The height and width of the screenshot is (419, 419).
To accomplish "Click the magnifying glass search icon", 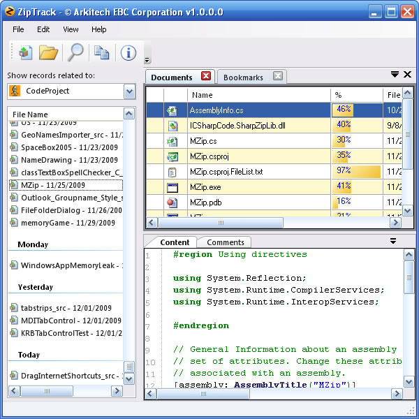I will pyautogui.click(x=75, y=52).
